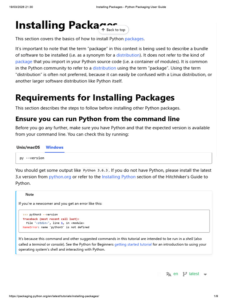Visit the python.org link

(x=60, y=177)
